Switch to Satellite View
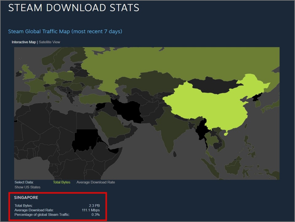This screenshot has width=295, height=222. pyautogui.click(x=49, y=42)
